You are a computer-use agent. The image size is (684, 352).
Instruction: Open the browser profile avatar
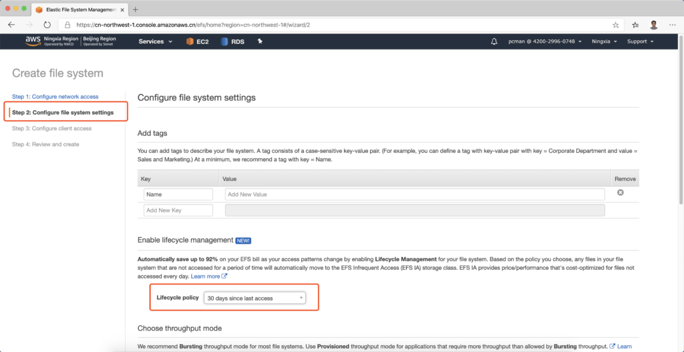coord(654,25)
